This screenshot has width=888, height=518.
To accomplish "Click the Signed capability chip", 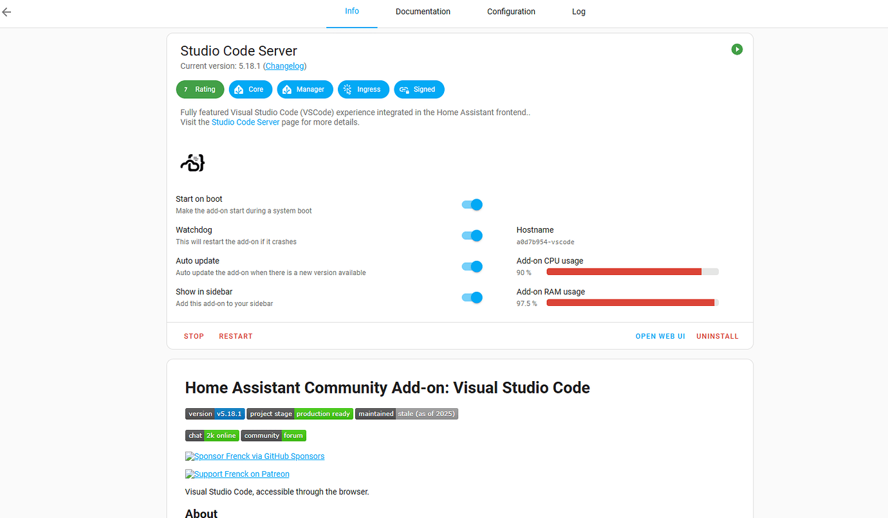I will point(419,89).
